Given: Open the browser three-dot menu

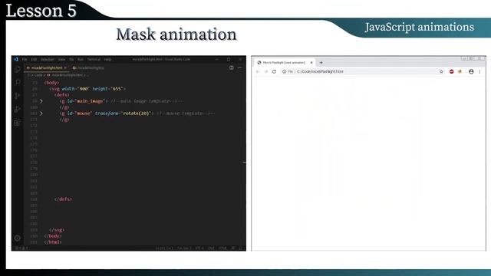Looking at the screenshot, I should 479,71.
